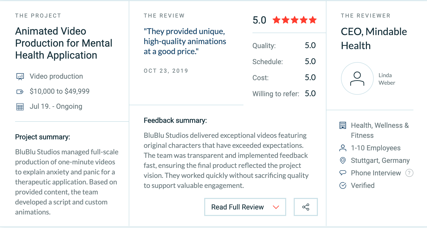Click the red chevron on Read Full Review
The height and width of the screenshot is (228, 427).
coord(276,207)
